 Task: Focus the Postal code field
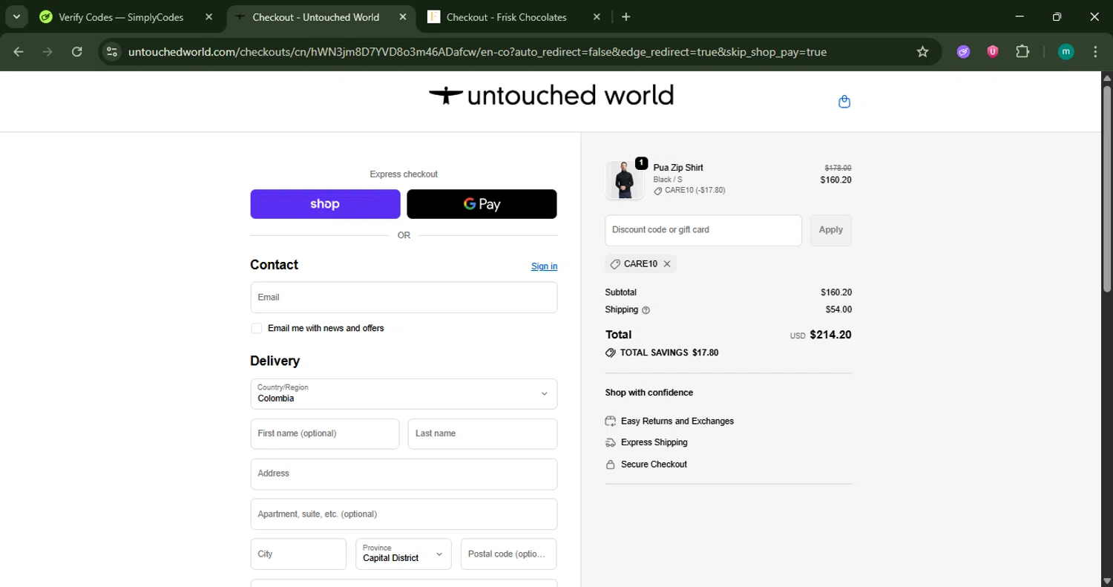pyautogui.click(x=509, y=554)
